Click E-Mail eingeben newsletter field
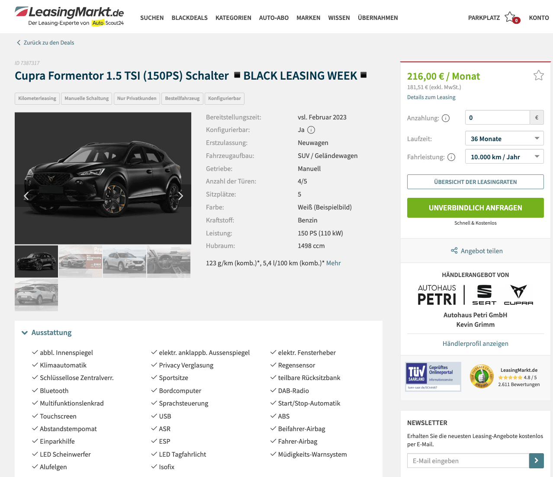 click(468, 461)
